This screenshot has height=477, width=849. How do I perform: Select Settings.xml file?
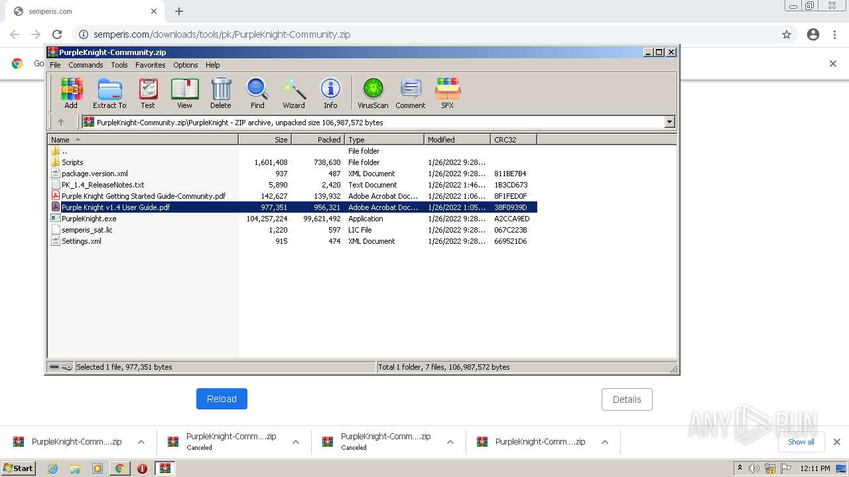[x=293, y=241]
